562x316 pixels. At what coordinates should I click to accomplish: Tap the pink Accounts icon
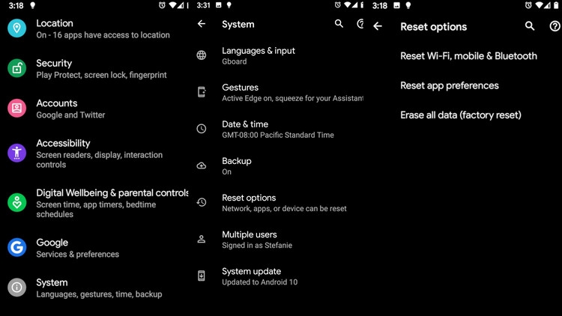point(16,108)
